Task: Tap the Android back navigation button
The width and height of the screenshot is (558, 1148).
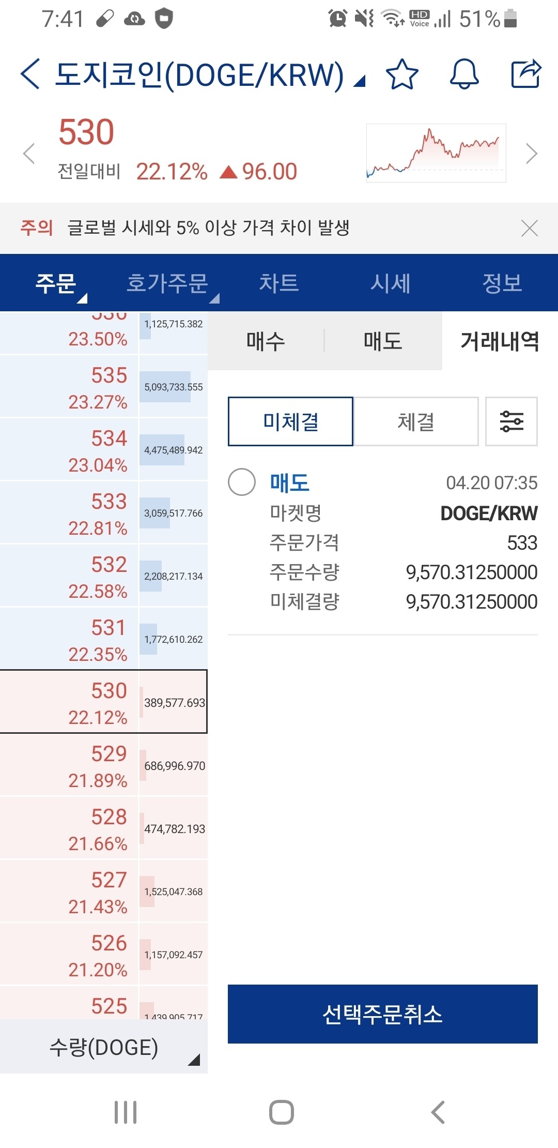Action: (x=438, y=1112)
